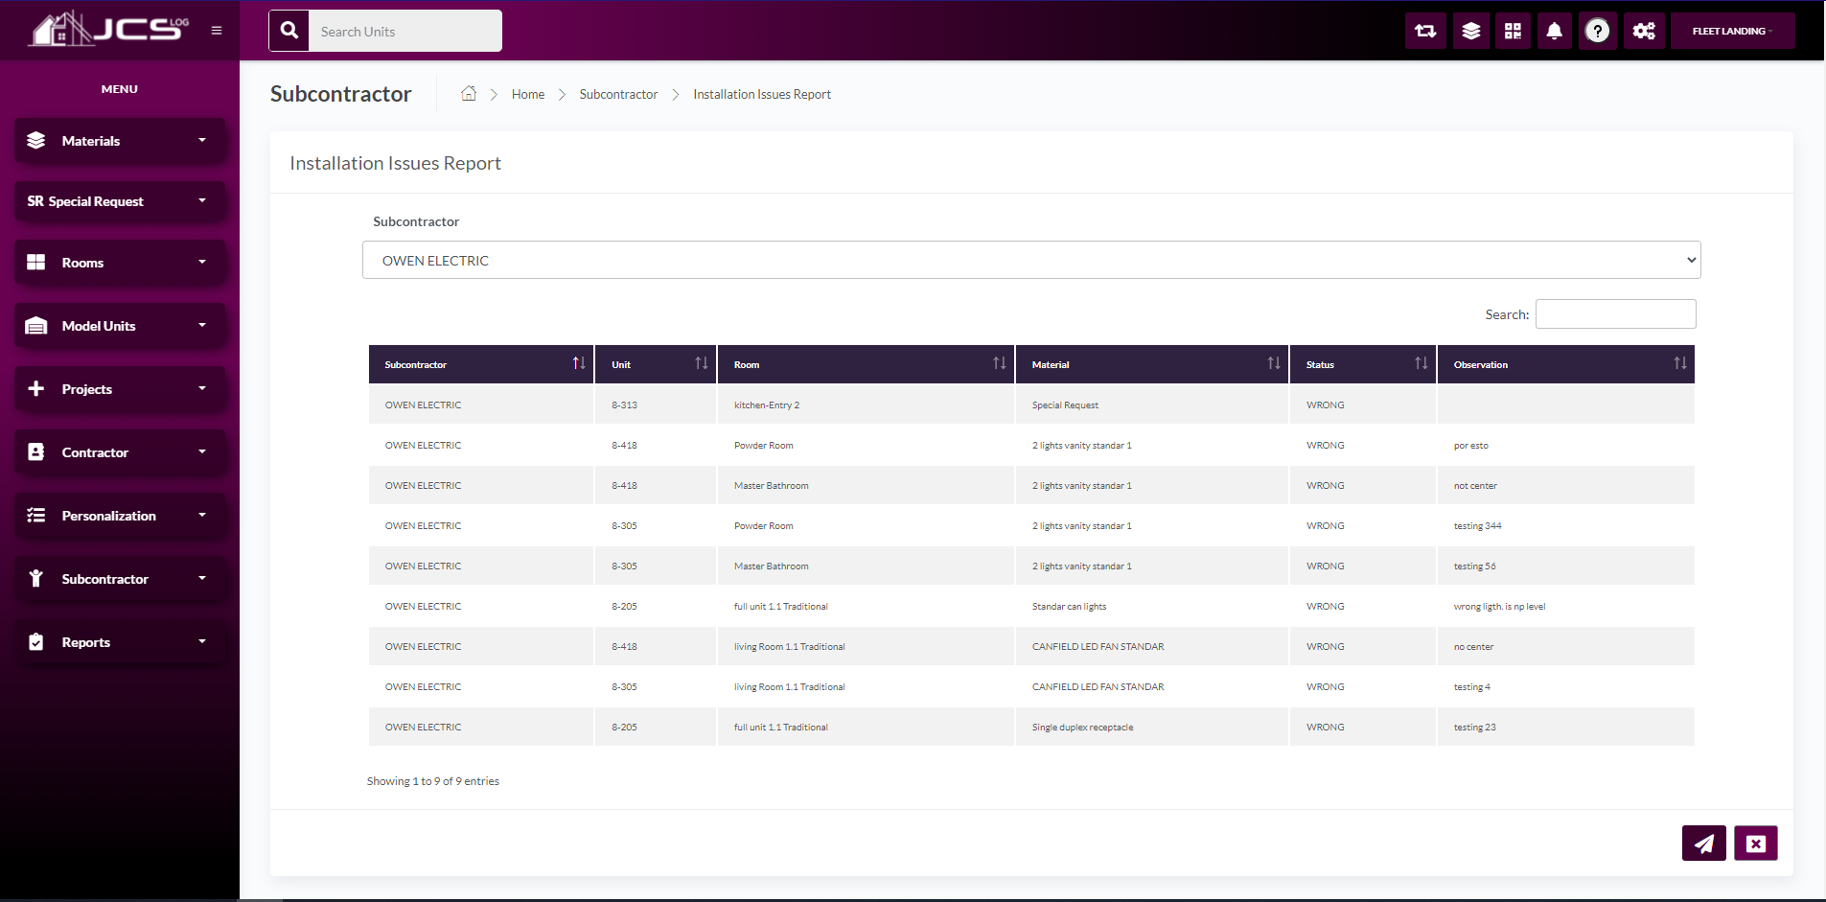Open the help question mark icon
This screenshot has height=902, width=1826.
[x=1597, y=32]
